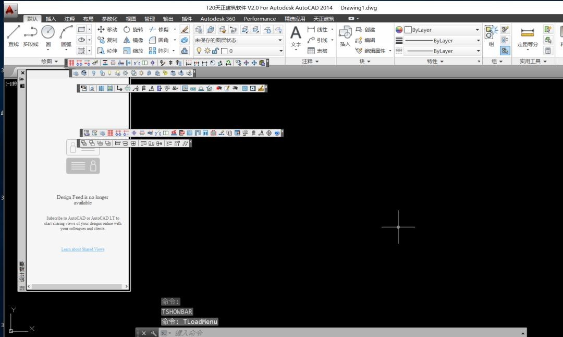Click the 拉伸 (Stretch) tool
Image resolution: width=563 pixels, height=337 pixels.
107,51
